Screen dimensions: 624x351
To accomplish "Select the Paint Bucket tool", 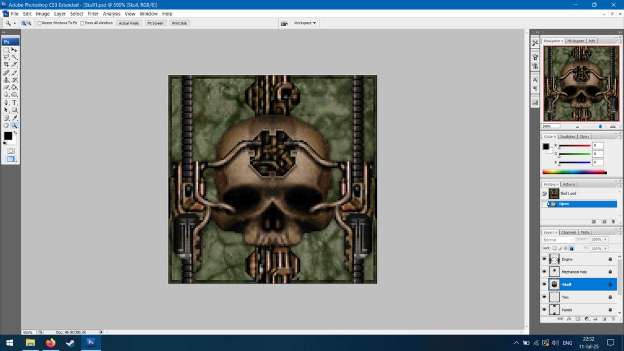I will click(14, 87).
